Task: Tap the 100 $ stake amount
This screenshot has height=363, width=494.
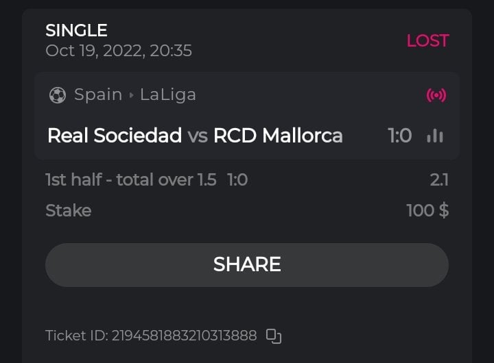Action: pos(427,210)
